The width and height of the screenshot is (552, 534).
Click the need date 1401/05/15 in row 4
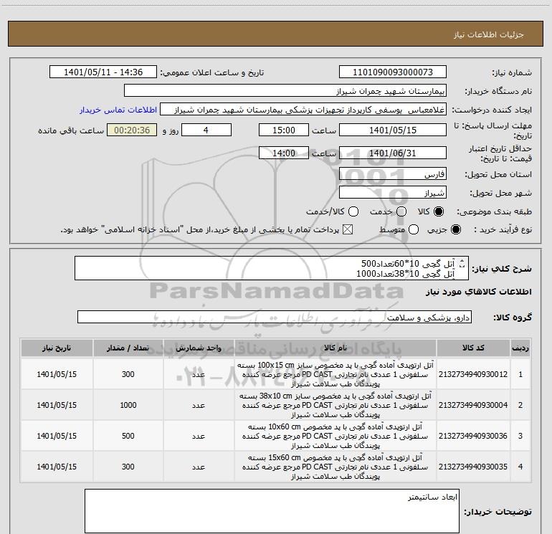click(x=57, y=467)
